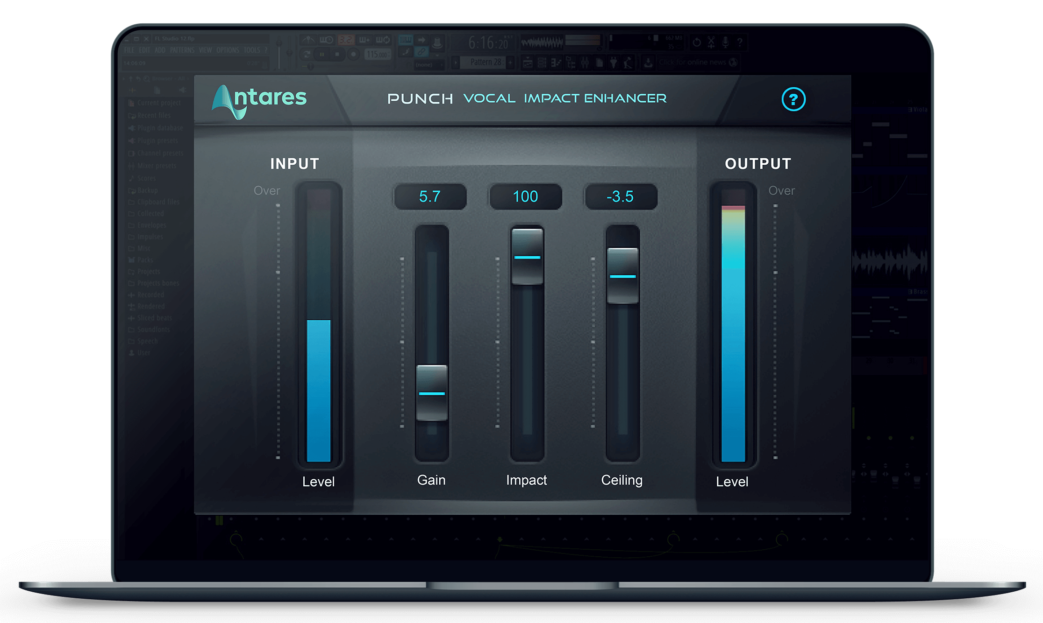Expand Plugin presets folder
The width and height of the screenshot is (1043, 623).
coord(153,140)
